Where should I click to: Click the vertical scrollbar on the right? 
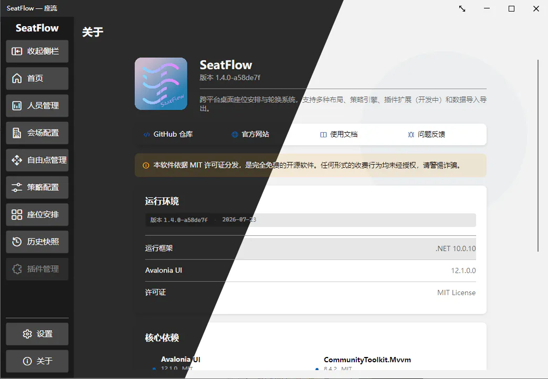pos(538,155)
